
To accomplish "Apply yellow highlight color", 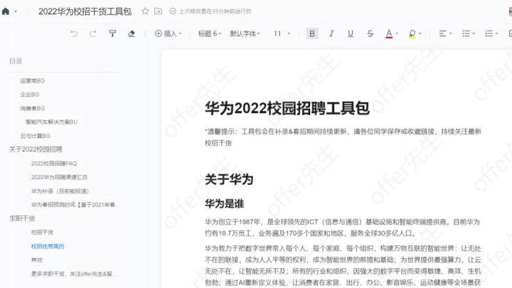I will point(412,33).
